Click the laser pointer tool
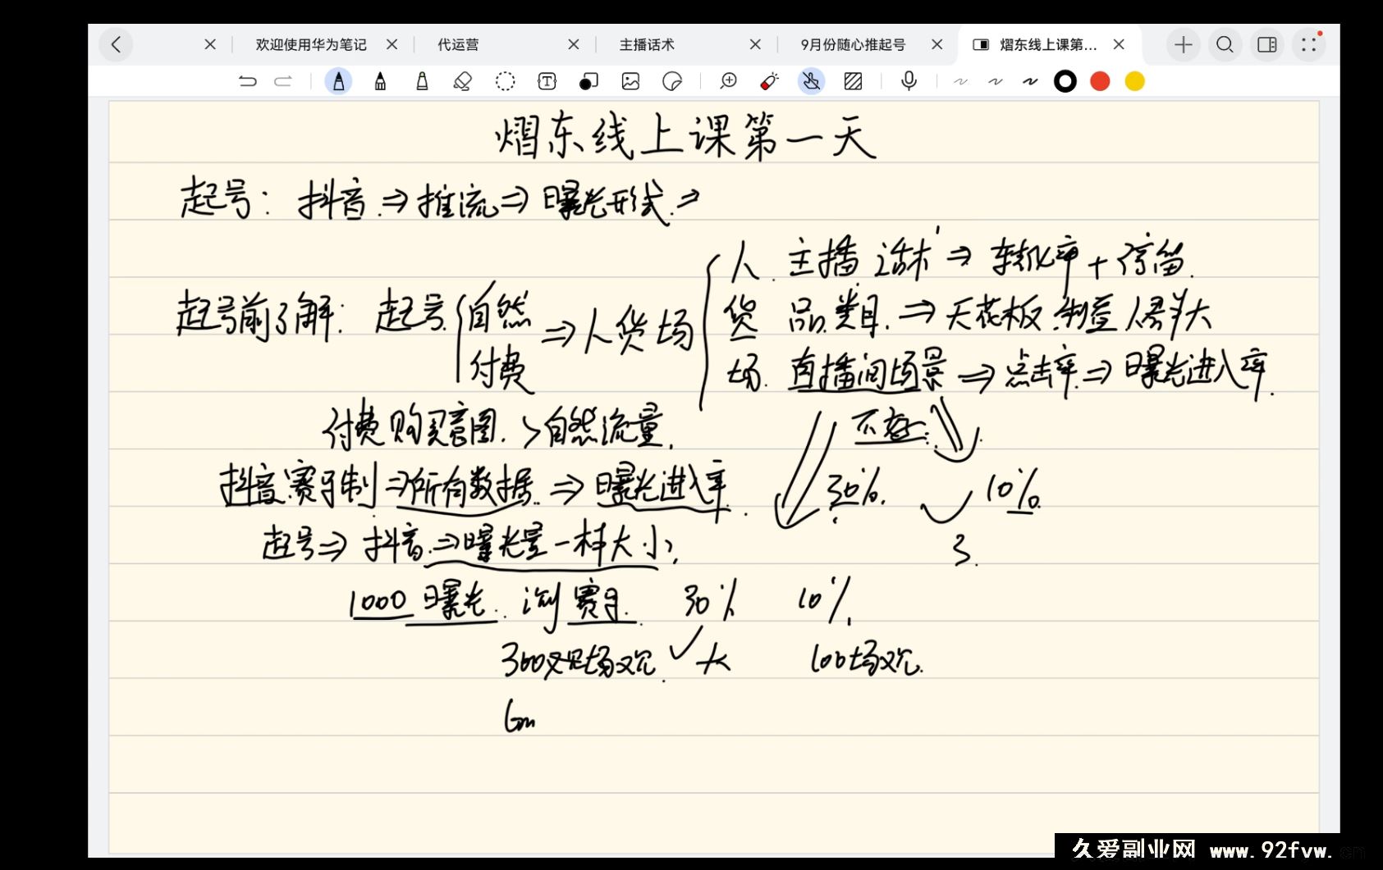Image resolution: width=1383 pixels, height=870 pixels. pyautogui.click(x=769, y=81)
